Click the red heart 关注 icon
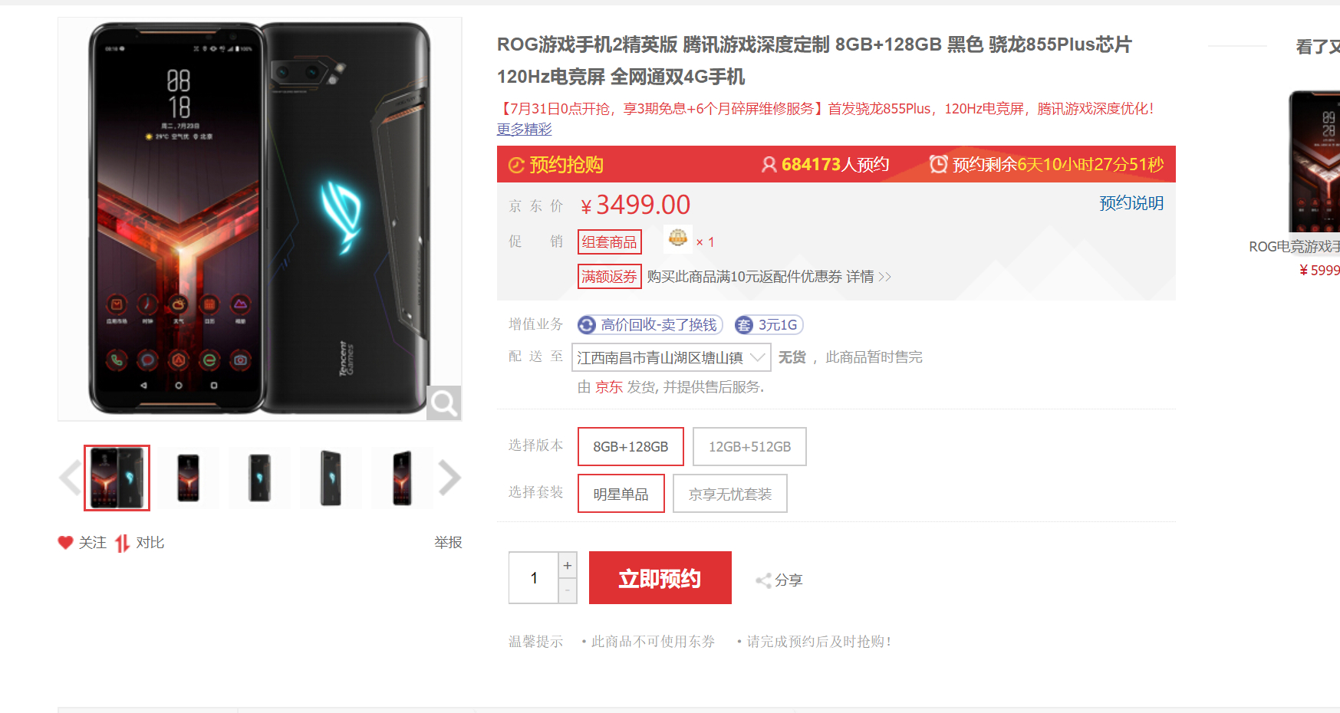 65,542
